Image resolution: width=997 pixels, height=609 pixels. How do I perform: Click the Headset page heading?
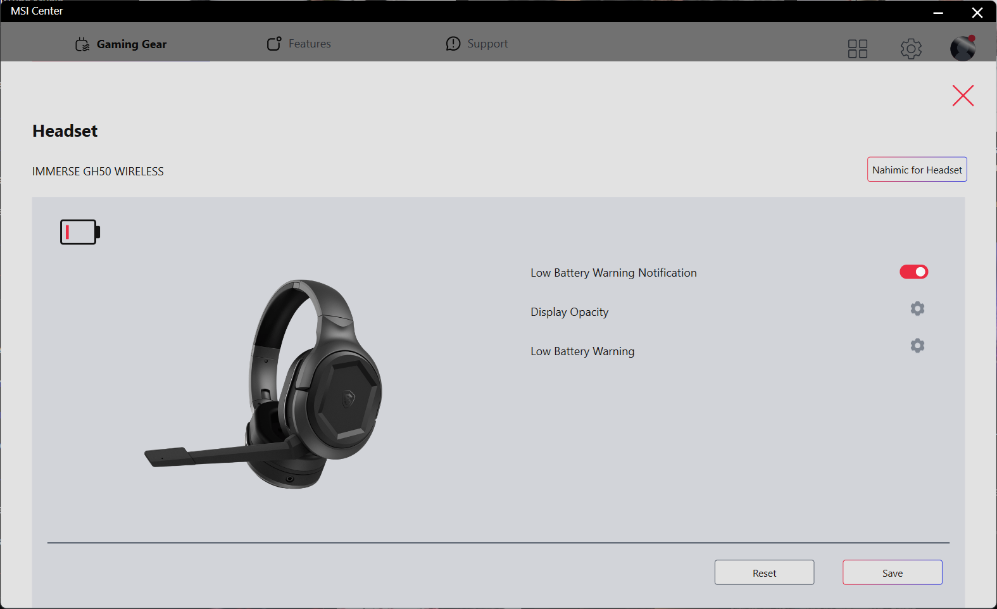click(65, 131)
